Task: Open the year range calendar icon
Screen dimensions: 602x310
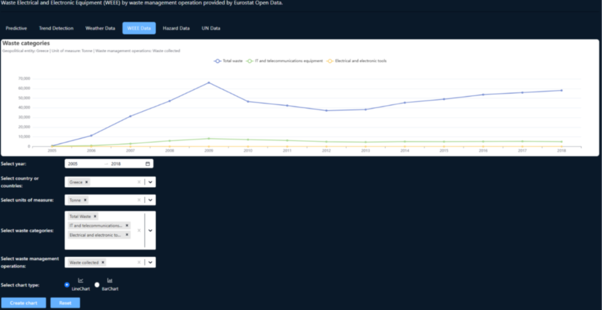Action: 148,164
